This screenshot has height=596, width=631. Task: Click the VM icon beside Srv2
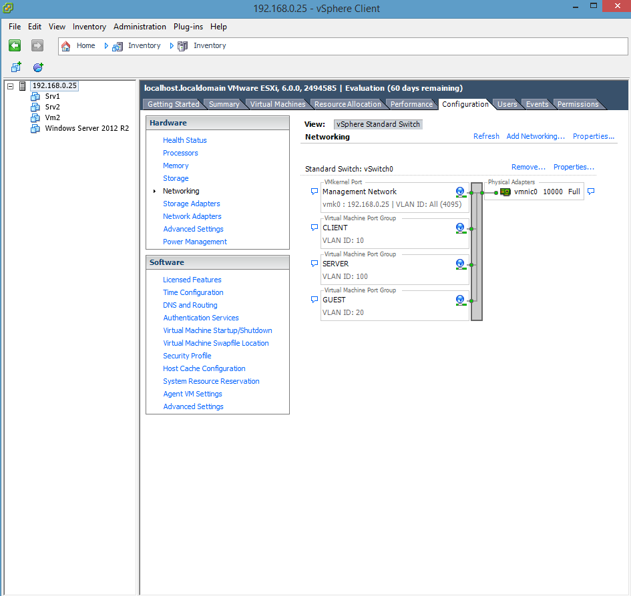[x=35, y=107]
